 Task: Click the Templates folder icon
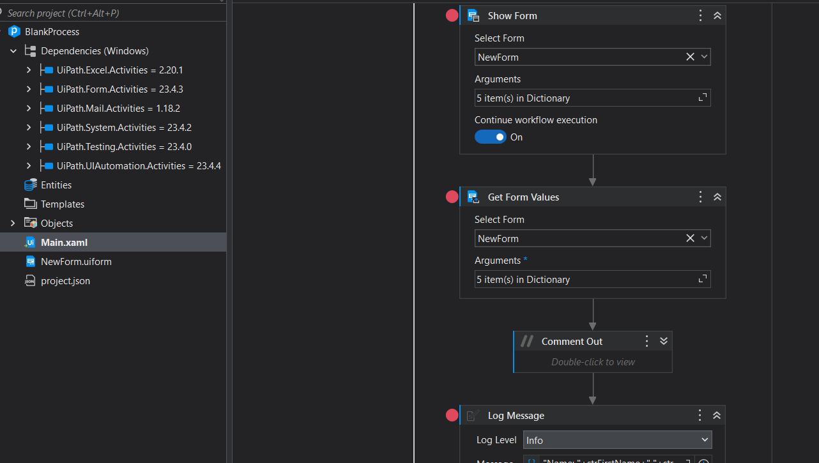click(x=30, y=204)
